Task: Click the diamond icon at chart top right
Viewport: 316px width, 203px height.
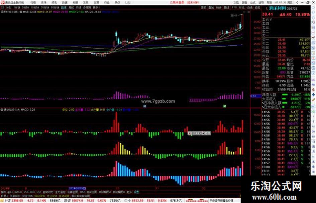Action: (244, 12)
